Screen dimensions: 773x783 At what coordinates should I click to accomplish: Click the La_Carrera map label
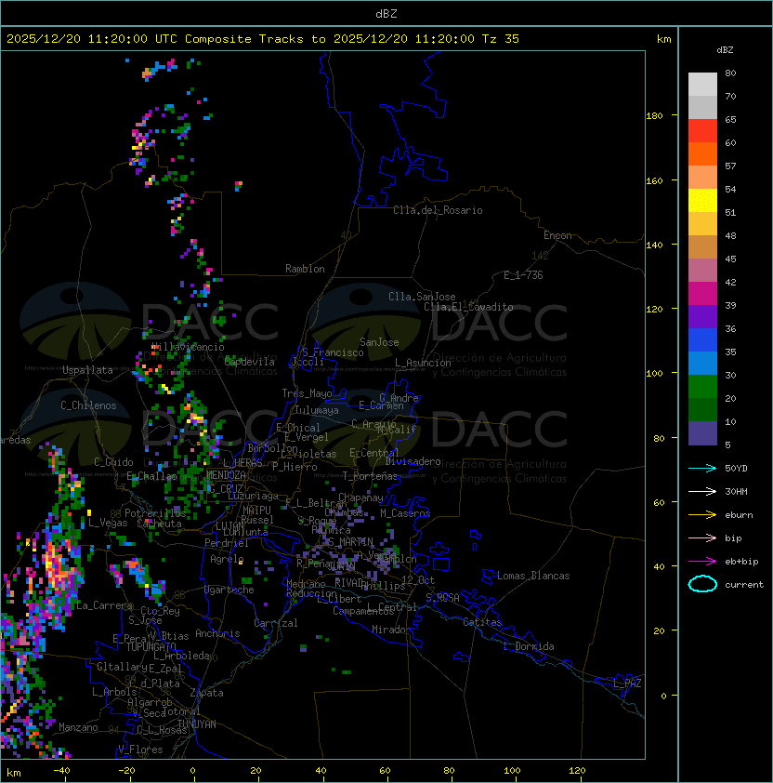pos(104,605)
